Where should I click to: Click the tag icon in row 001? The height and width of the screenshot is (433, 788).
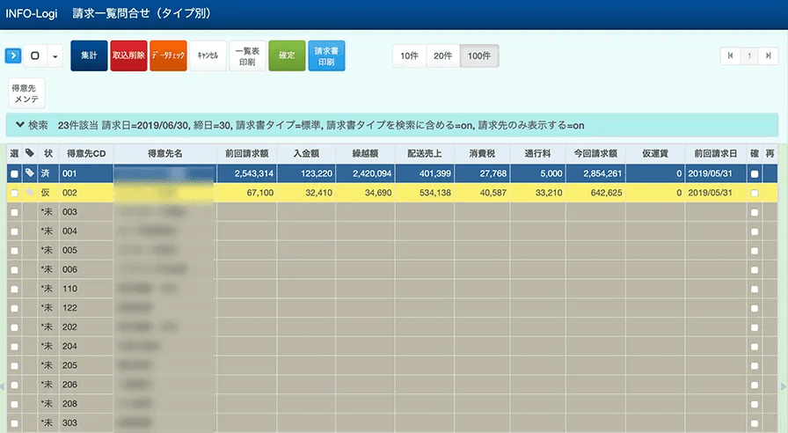[x=29, y=174]
